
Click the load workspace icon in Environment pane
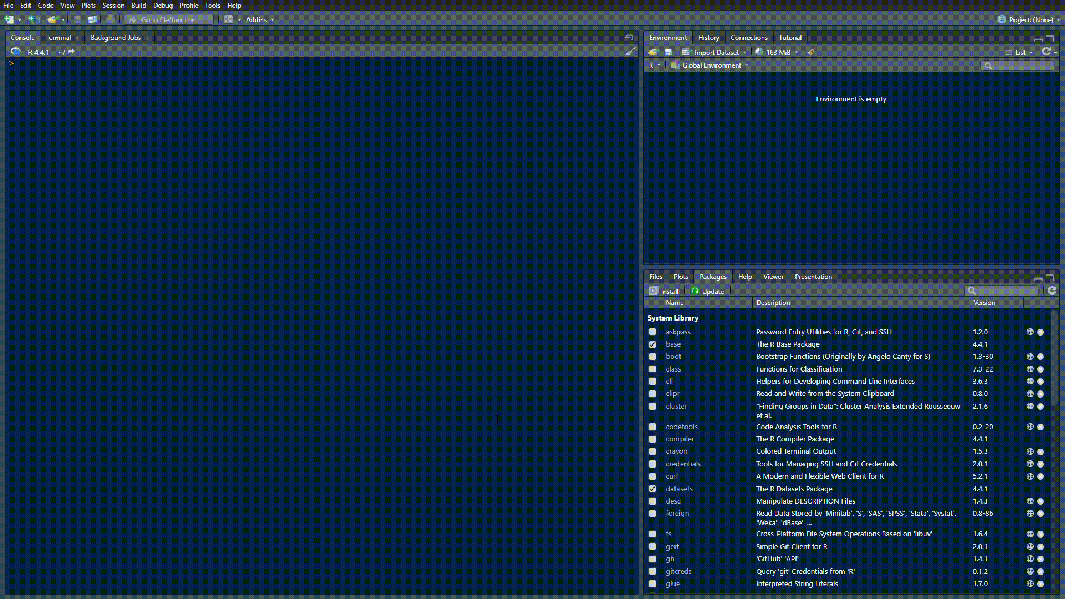tap(653, 52)
